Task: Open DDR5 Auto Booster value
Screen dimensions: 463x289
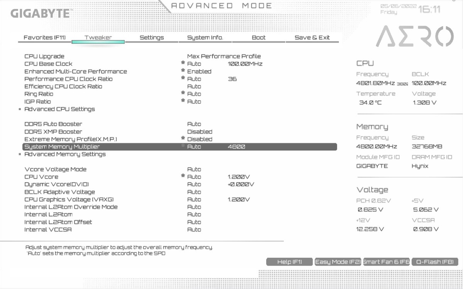Action: (194, 124)
